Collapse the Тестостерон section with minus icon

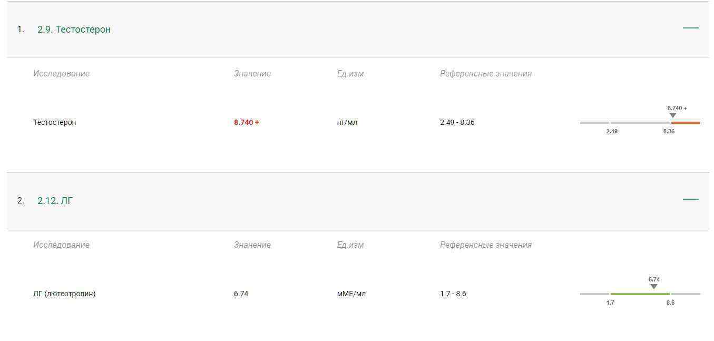(x=690, y=28)
